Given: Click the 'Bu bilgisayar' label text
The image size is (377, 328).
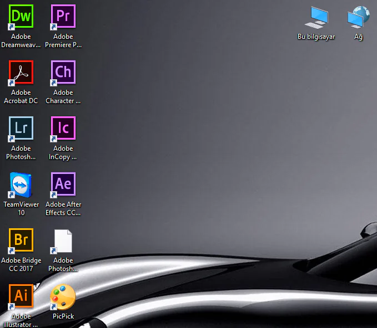Looking at the screenshot, I should 316,37.
